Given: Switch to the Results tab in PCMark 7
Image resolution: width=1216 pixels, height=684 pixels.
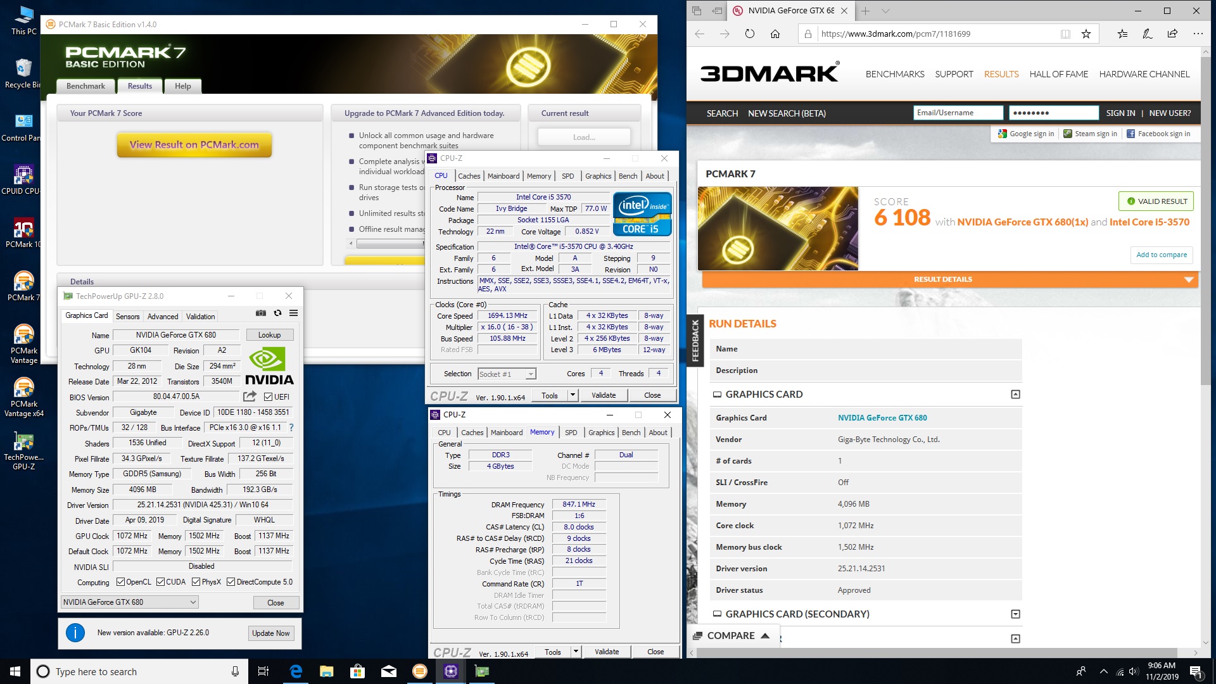Looking at the screenshot, I should pos(140,86).
